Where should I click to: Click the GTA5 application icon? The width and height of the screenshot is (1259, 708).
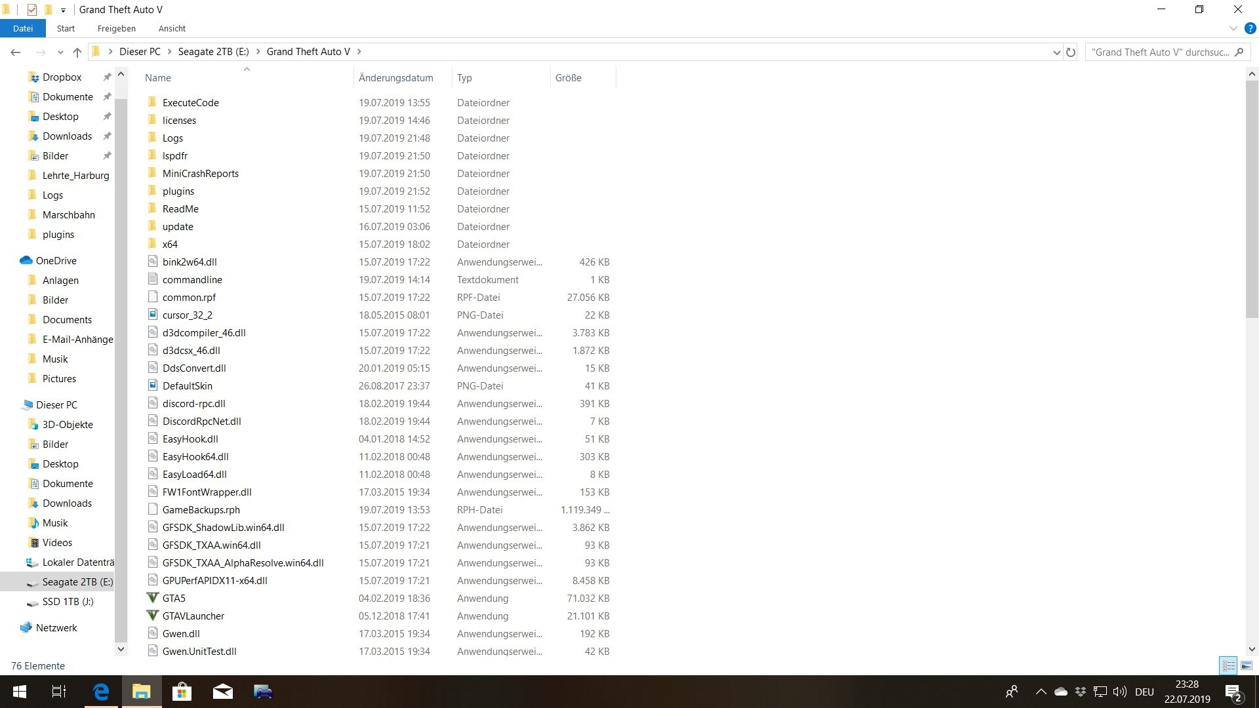[x=153, y=598]
